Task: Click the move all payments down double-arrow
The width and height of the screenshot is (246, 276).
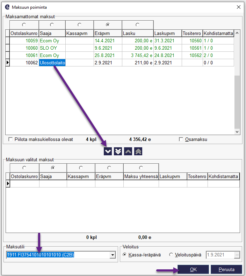Action: pyautogui.click(x=118, y=151)
